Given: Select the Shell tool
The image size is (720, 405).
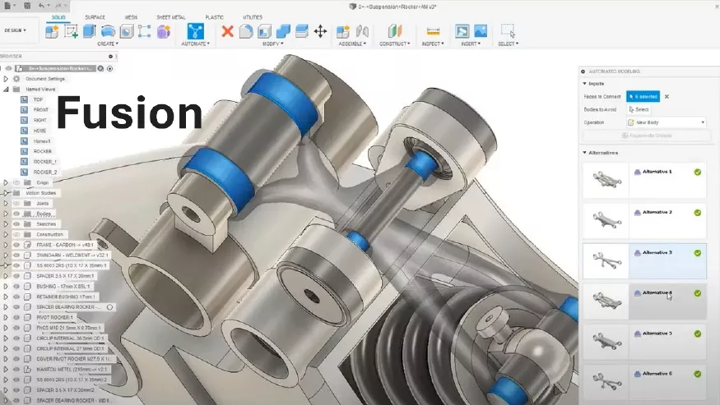Looking at the screenshot, I should (x=264, y=31).
